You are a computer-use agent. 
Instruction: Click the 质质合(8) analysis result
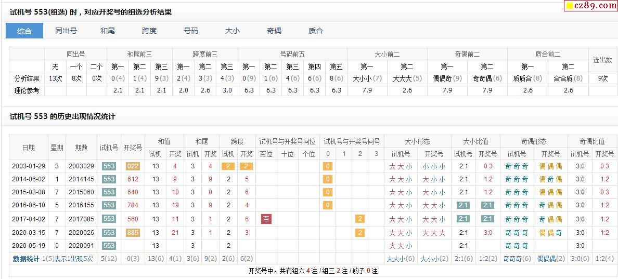527,78
